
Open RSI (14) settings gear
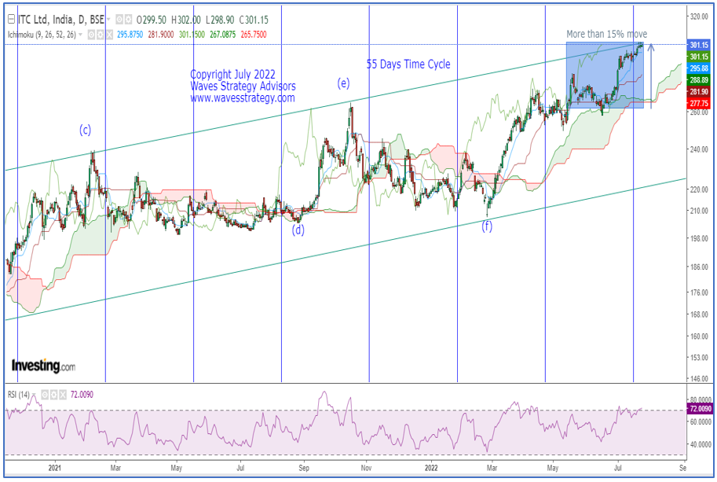coord(53,395)
